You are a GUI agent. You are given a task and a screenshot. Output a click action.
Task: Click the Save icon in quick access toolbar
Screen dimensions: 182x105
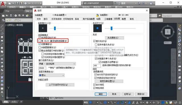(17, 3)
